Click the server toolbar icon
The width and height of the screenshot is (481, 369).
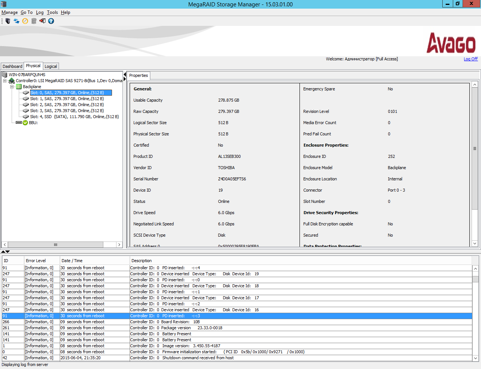point(8,21)
